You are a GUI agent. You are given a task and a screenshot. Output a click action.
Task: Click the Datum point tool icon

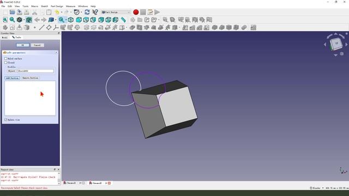[x=34, y=28]
